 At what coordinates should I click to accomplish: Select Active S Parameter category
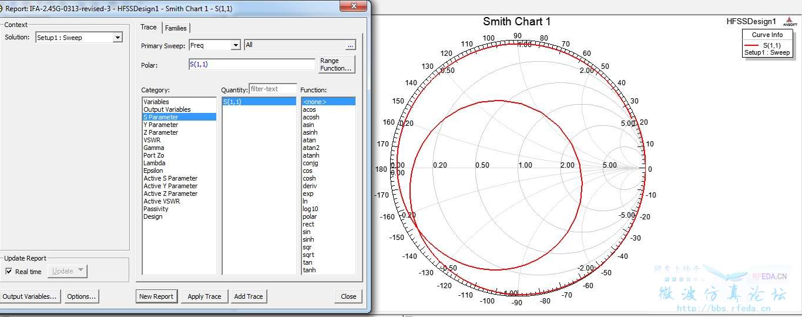pyautogui.click(x=179, y=178)
